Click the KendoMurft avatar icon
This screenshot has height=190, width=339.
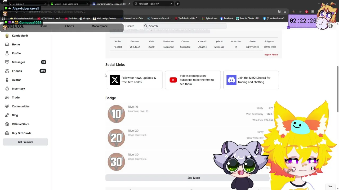pos(7,36)
